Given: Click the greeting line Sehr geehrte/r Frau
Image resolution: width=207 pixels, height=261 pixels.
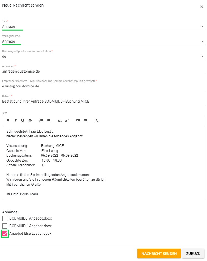Looking at the screenshot, I should (30, 132).
